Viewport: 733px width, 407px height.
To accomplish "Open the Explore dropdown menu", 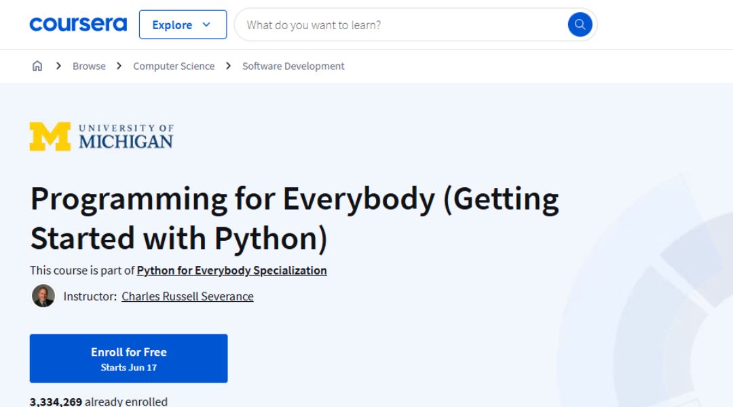I will [x=172, y=24].
